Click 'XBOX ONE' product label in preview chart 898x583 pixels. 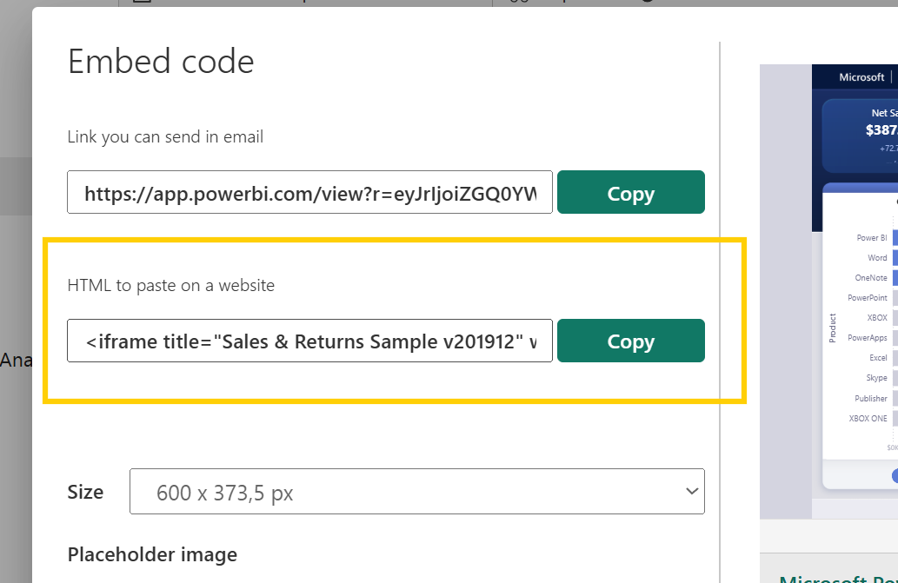868,419
